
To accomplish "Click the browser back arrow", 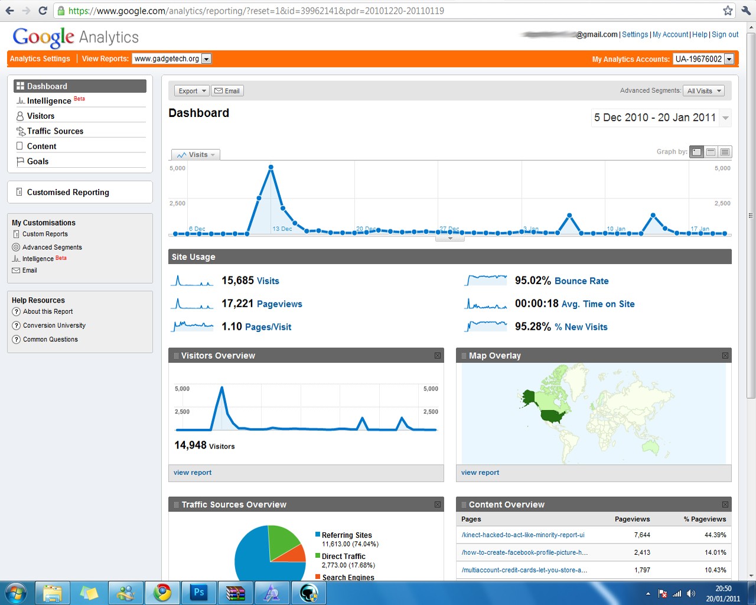I will (9, 11).
